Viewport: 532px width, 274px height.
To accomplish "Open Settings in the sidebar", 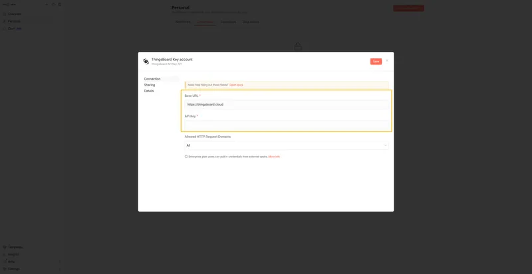I will 13,269.
